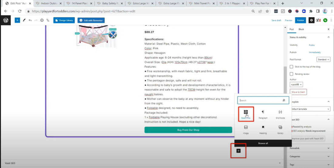Select the pencil Tools icon
Viewport: 334px width, 168px height.
click(24, 20)
